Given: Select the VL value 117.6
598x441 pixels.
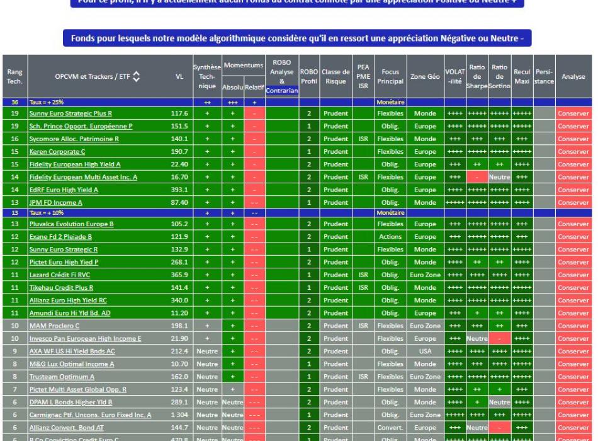Looking at the screenshot, I should (179, 113).
